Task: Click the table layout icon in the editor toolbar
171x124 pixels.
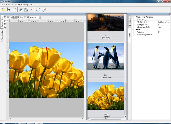Action: pos(5,17)
